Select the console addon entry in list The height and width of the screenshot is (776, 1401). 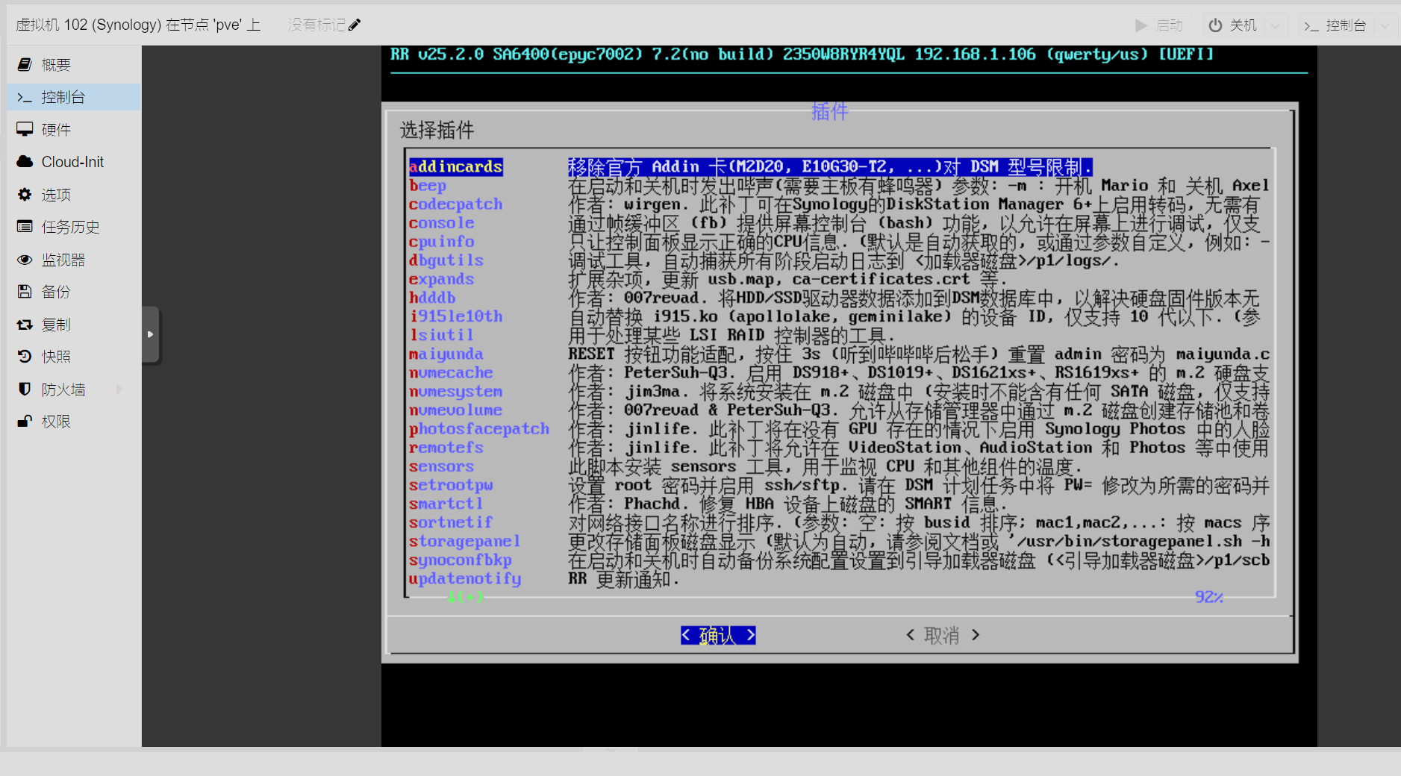tap(442, 222)
